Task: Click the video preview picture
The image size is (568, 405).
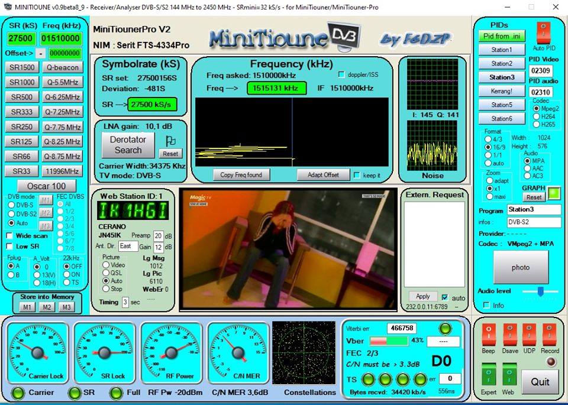Action: [x=288, y=250]
